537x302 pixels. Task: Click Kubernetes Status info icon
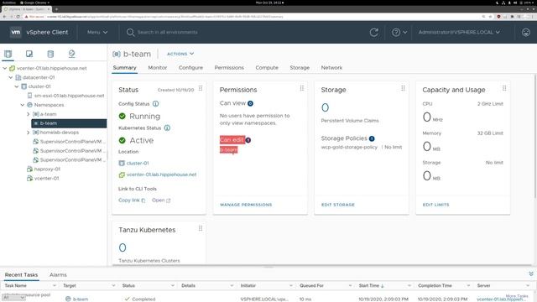[x=167, y=128]
